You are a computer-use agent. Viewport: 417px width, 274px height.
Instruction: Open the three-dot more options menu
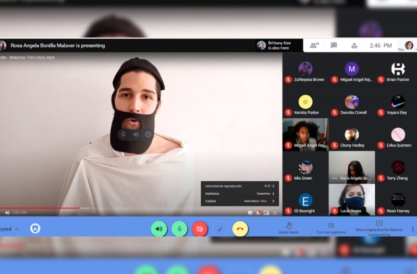point(412,229)
